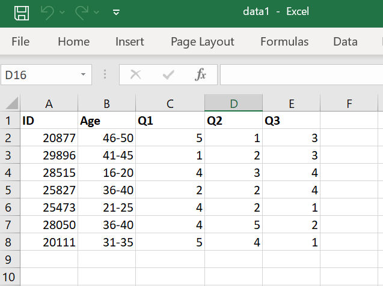383x286 pixels.
Task: Open the Redo history dropdown arrow
Action: [x=97, y=13]
